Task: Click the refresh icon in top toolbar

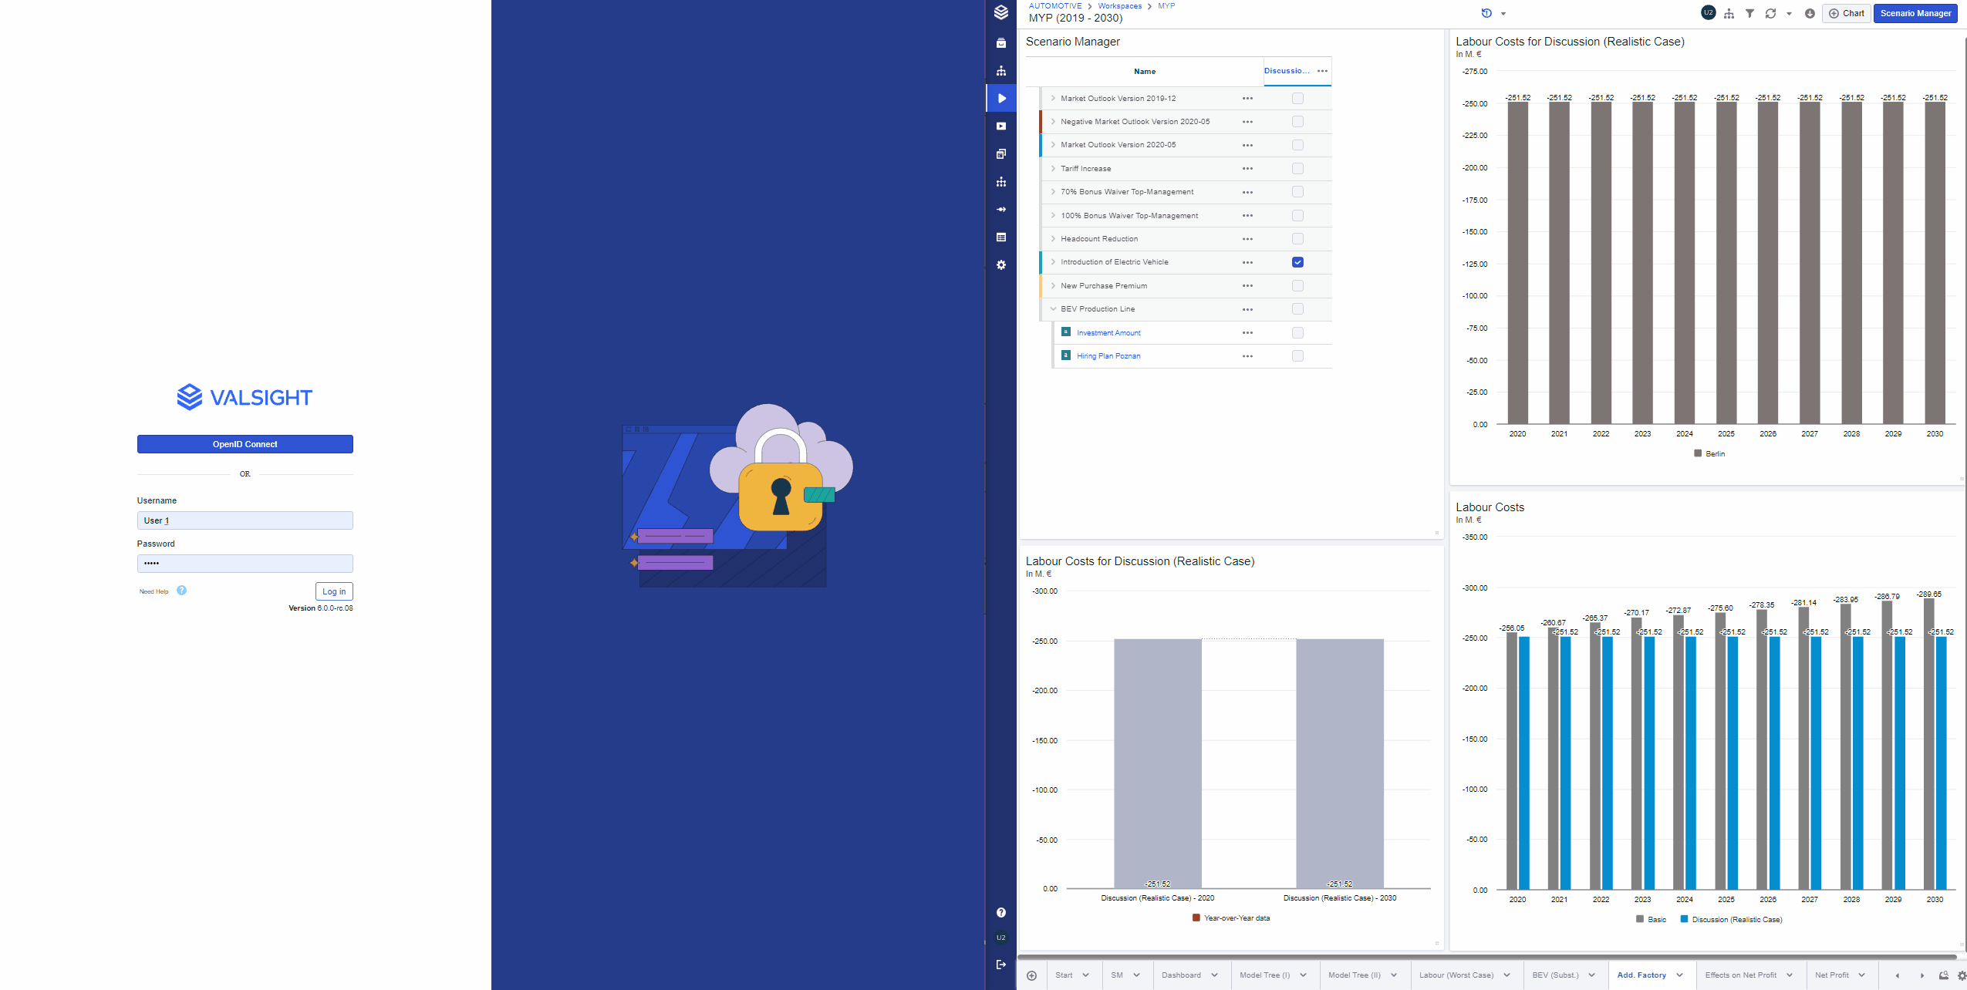Action: (x=1770, y=13)
